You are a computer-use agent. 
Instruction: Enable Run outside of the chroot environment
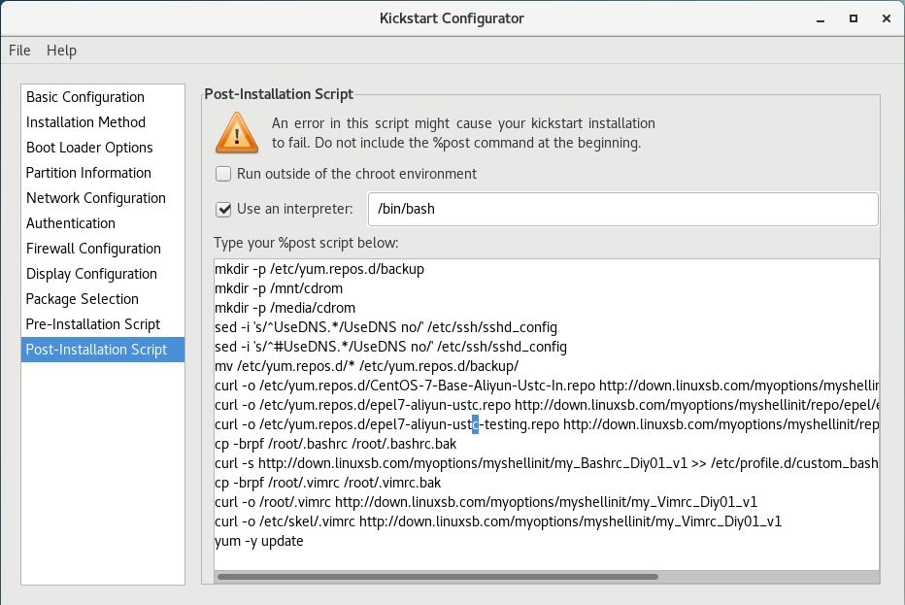(223, 174)
